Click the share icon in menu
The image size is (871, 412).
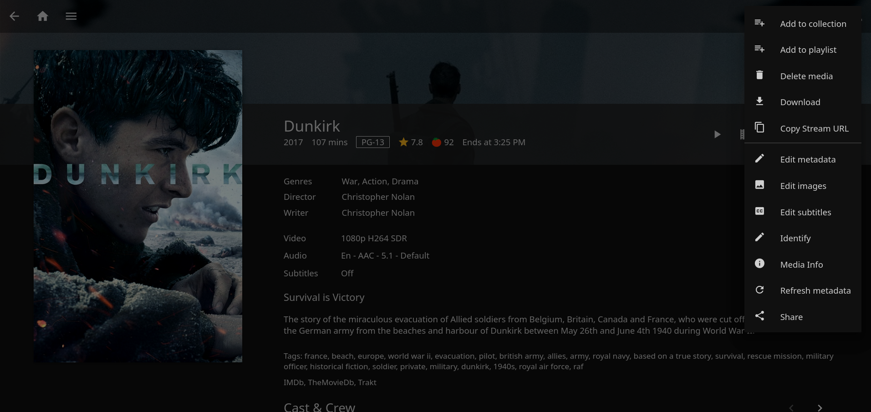point(759,316)
